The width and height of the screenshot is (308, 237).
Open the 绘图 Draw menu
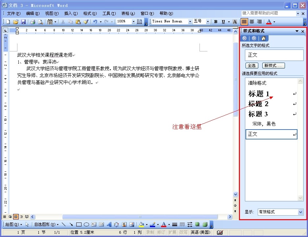14,224
